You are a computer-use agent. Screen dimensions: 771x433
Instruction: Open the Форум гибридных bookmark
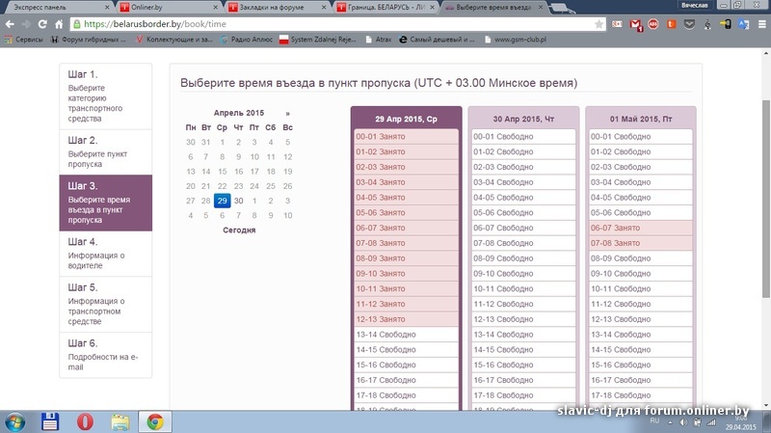89,40
